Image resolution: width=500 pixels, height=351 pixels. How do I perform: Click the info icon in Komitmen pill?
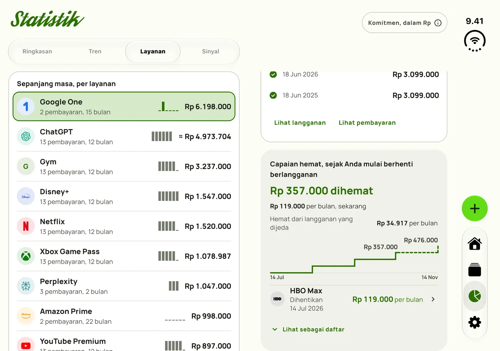tap(438, 23)
